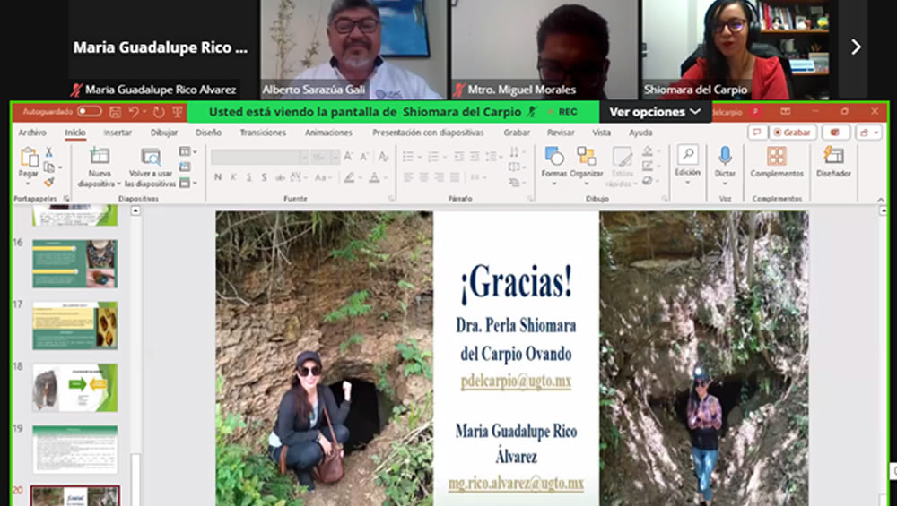Toggle the bulleted list button
This screenshot has width=897, height=506.
pos(408,157)
